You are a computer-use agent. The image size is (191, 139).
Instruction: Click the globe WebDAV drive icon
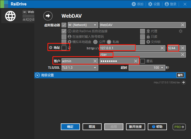10,16
